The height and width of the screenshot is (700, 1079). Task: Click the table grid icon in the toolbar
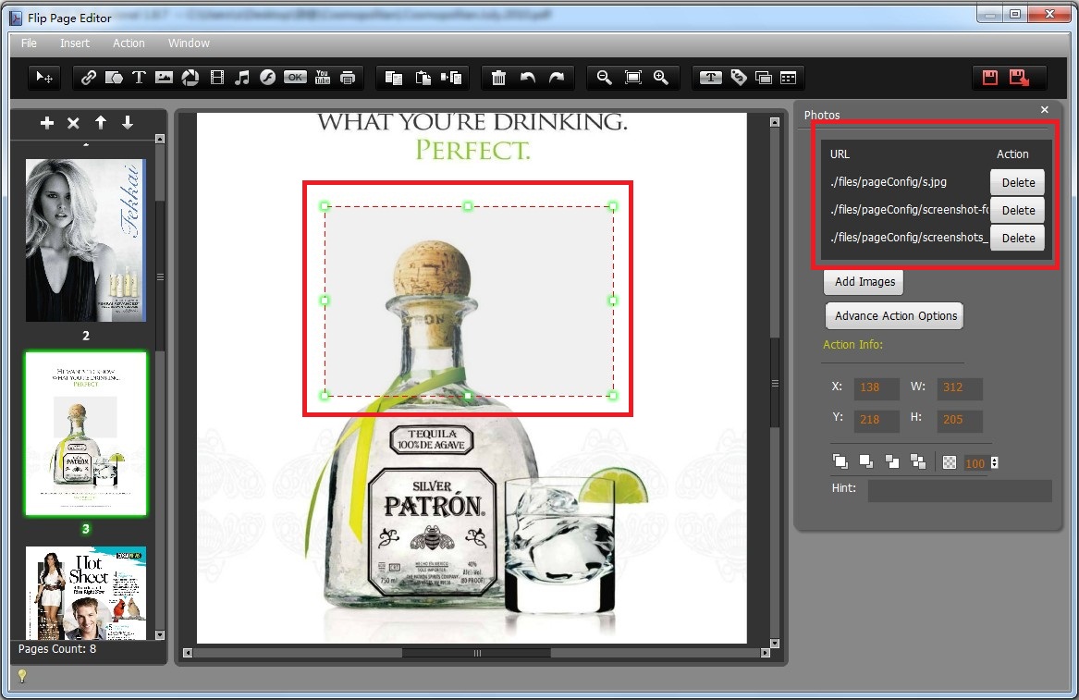pos(789,78)
